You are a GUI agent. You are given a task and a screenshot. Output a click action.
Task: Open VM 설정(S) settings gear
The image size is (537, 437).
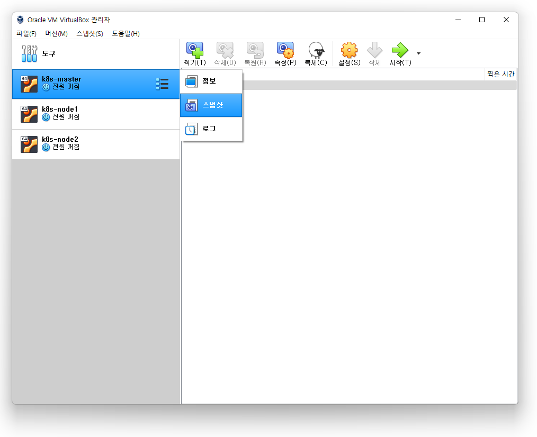point(350,54)
